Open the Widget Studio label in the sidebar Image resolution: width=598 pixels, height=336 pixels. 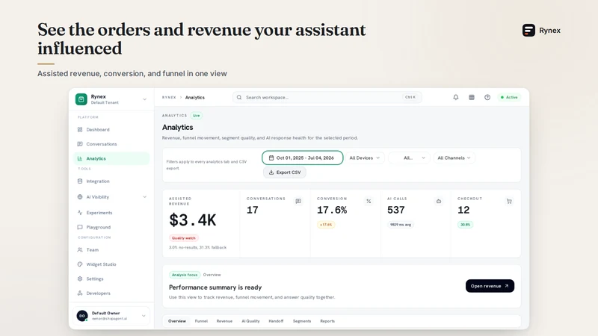coord(101,264)
